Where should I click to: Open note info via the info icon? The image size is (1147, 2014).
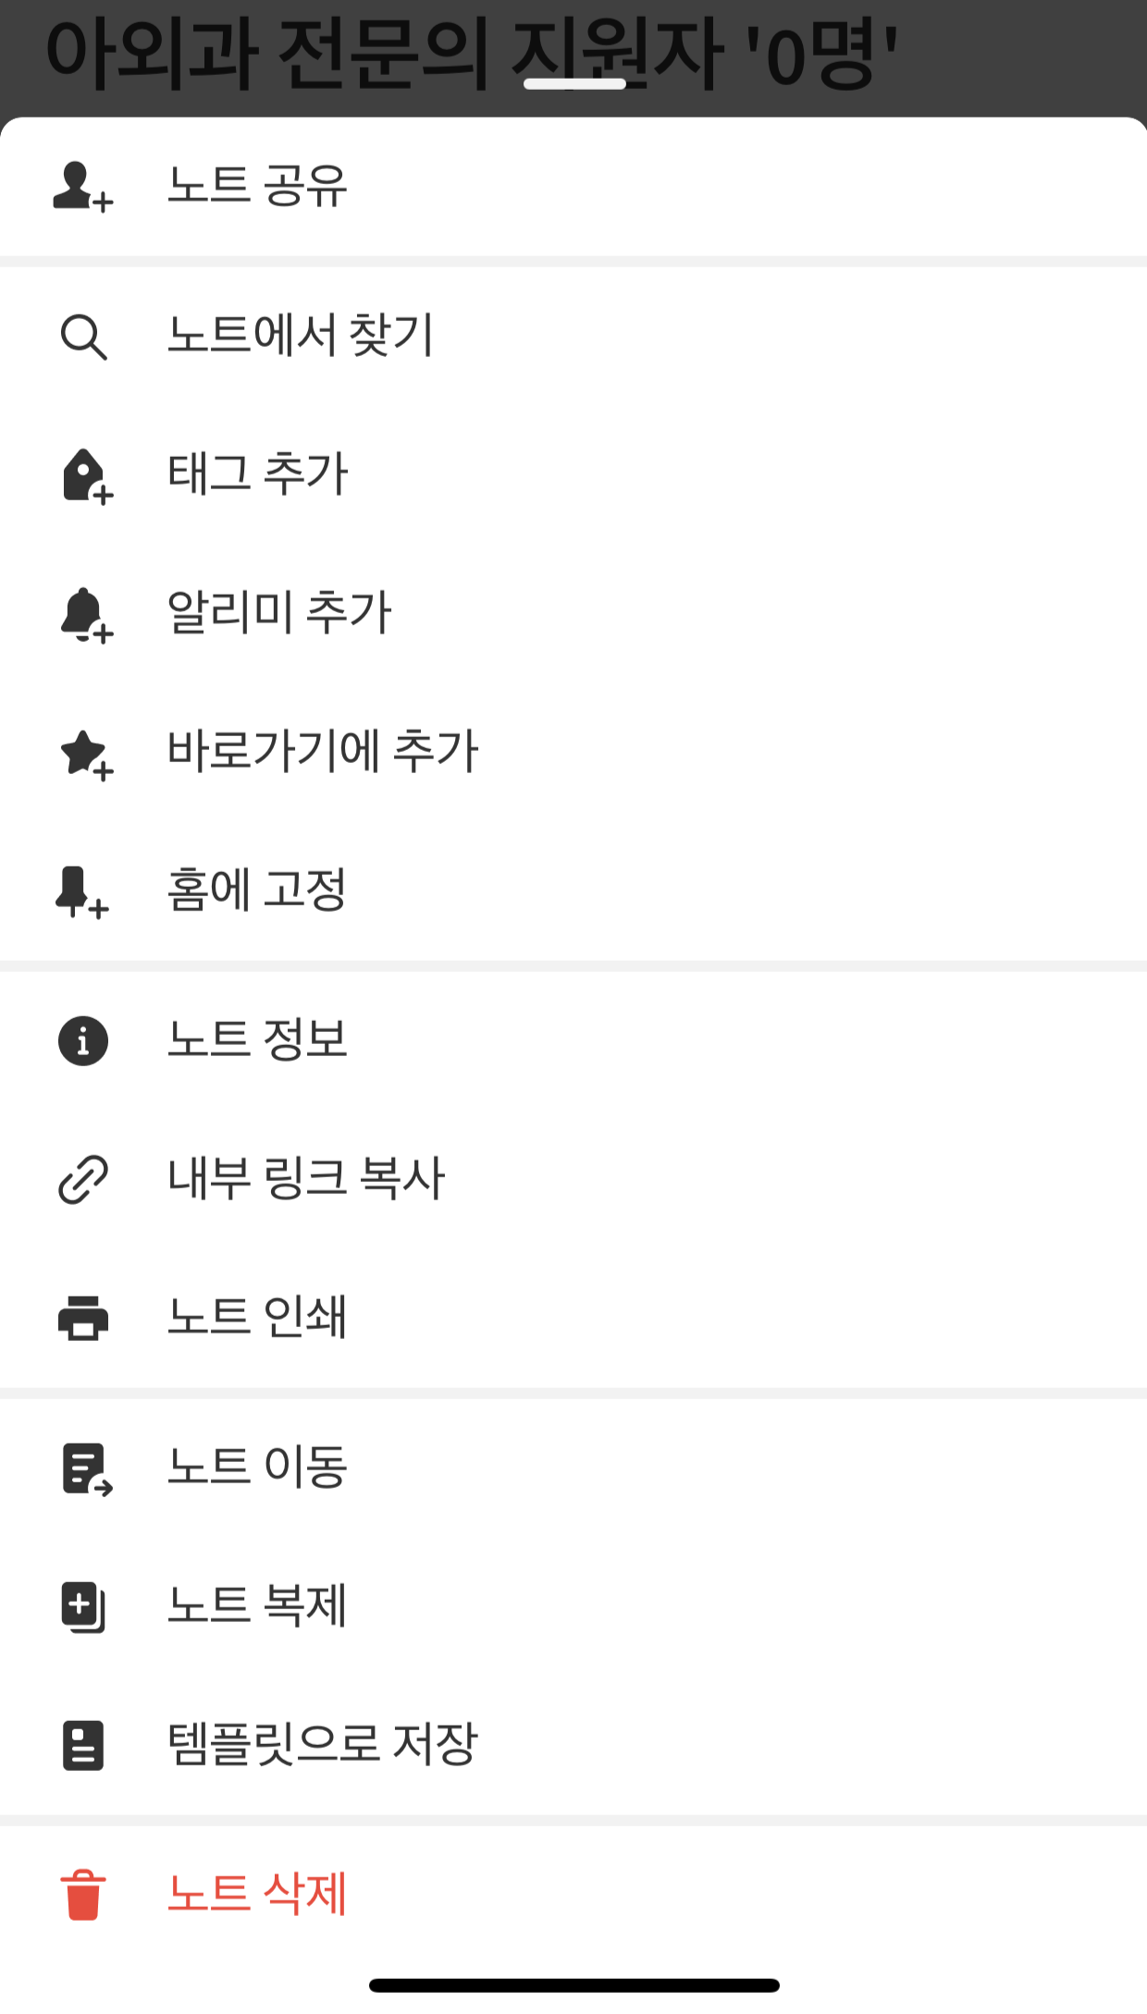tap(83, 1041)
